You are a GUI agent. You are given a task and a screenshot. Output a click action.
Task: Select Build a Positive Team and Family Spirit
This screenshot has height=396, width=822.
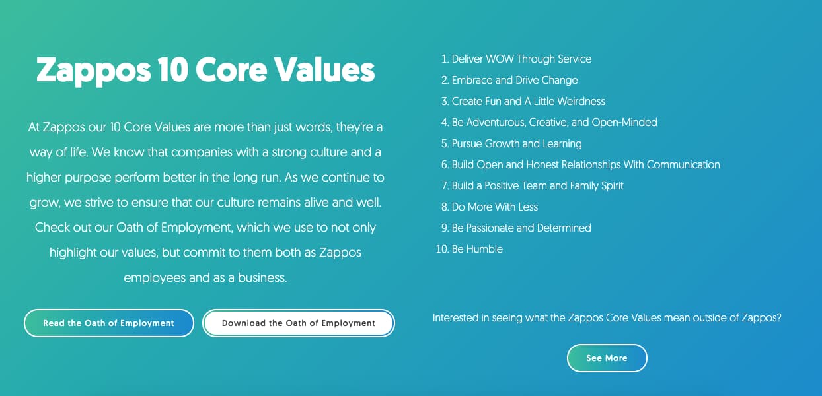coord(537,185)
